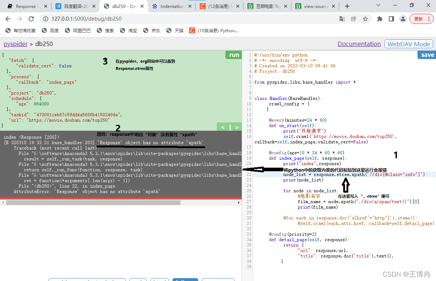436x281 pixels.
Task: Open the 京东 bookmark
Action: coord(152,31)
